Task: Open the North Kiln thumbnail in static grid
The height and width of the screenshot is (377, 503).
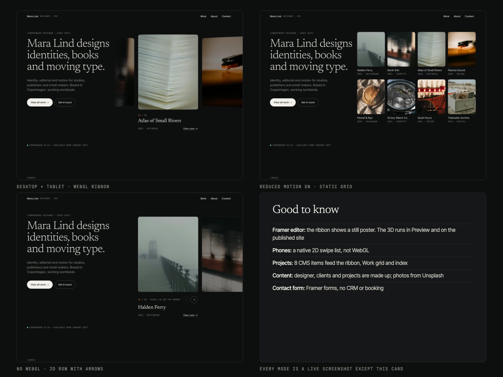Action: pos(401,49)
